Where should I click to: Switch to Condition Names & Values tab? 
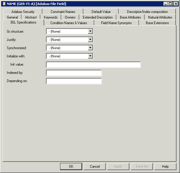[69, 23]
